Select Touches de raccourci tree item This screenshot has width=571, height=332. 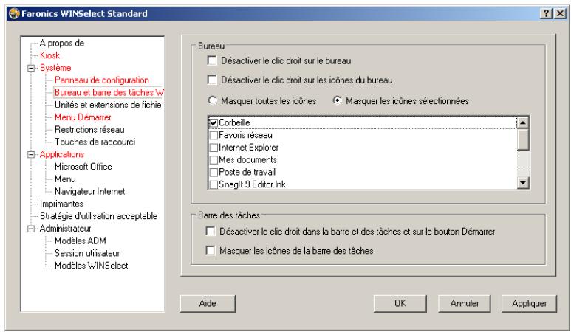tap(95, 142)
